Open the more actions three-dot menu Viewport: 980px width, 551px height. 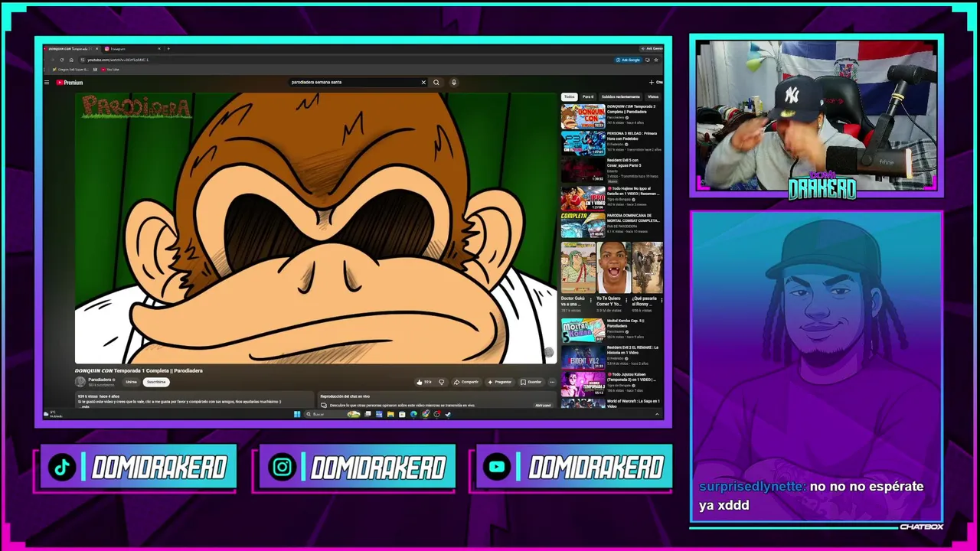[x=552, y=382]
